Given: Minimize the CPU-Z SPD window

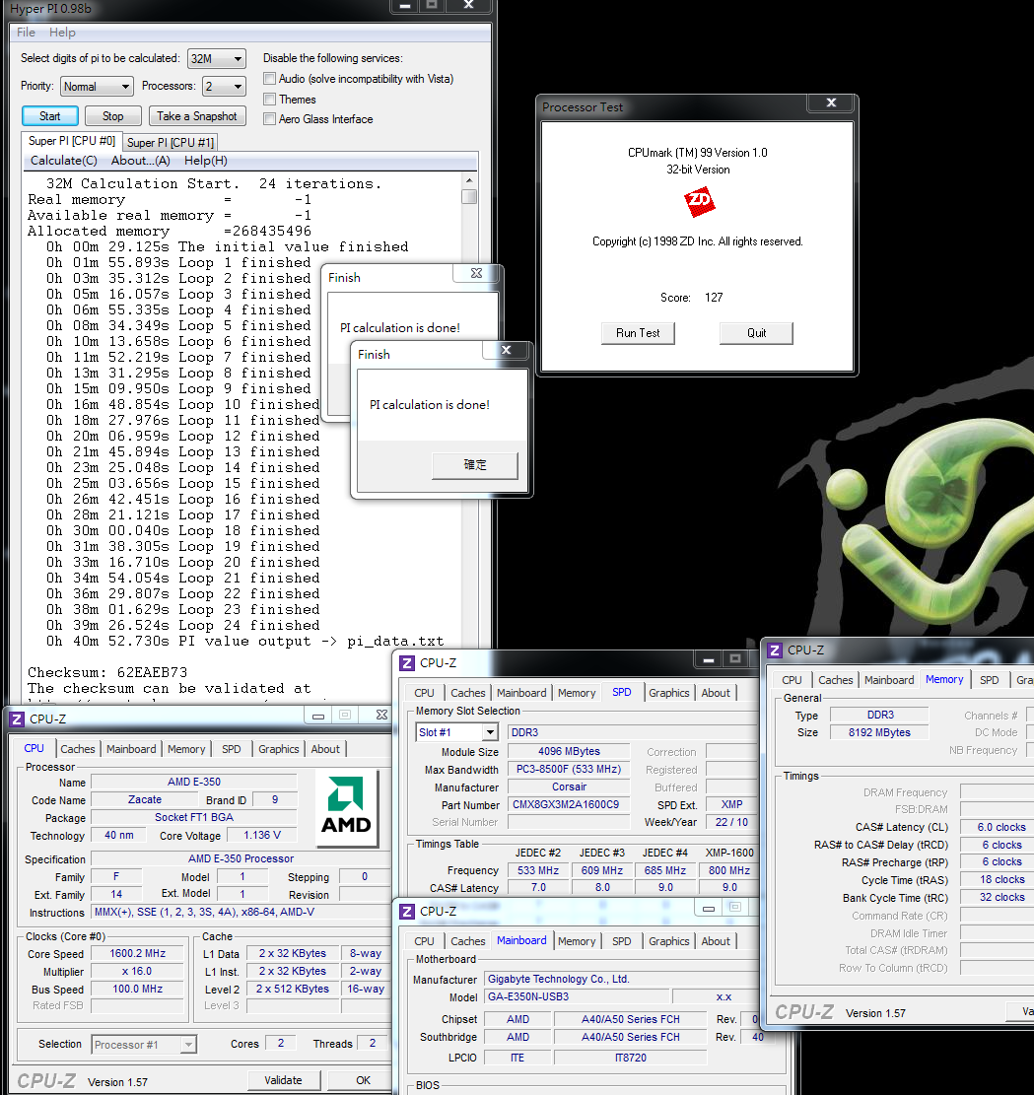Looking at the screenshot, I should [708, 659].
